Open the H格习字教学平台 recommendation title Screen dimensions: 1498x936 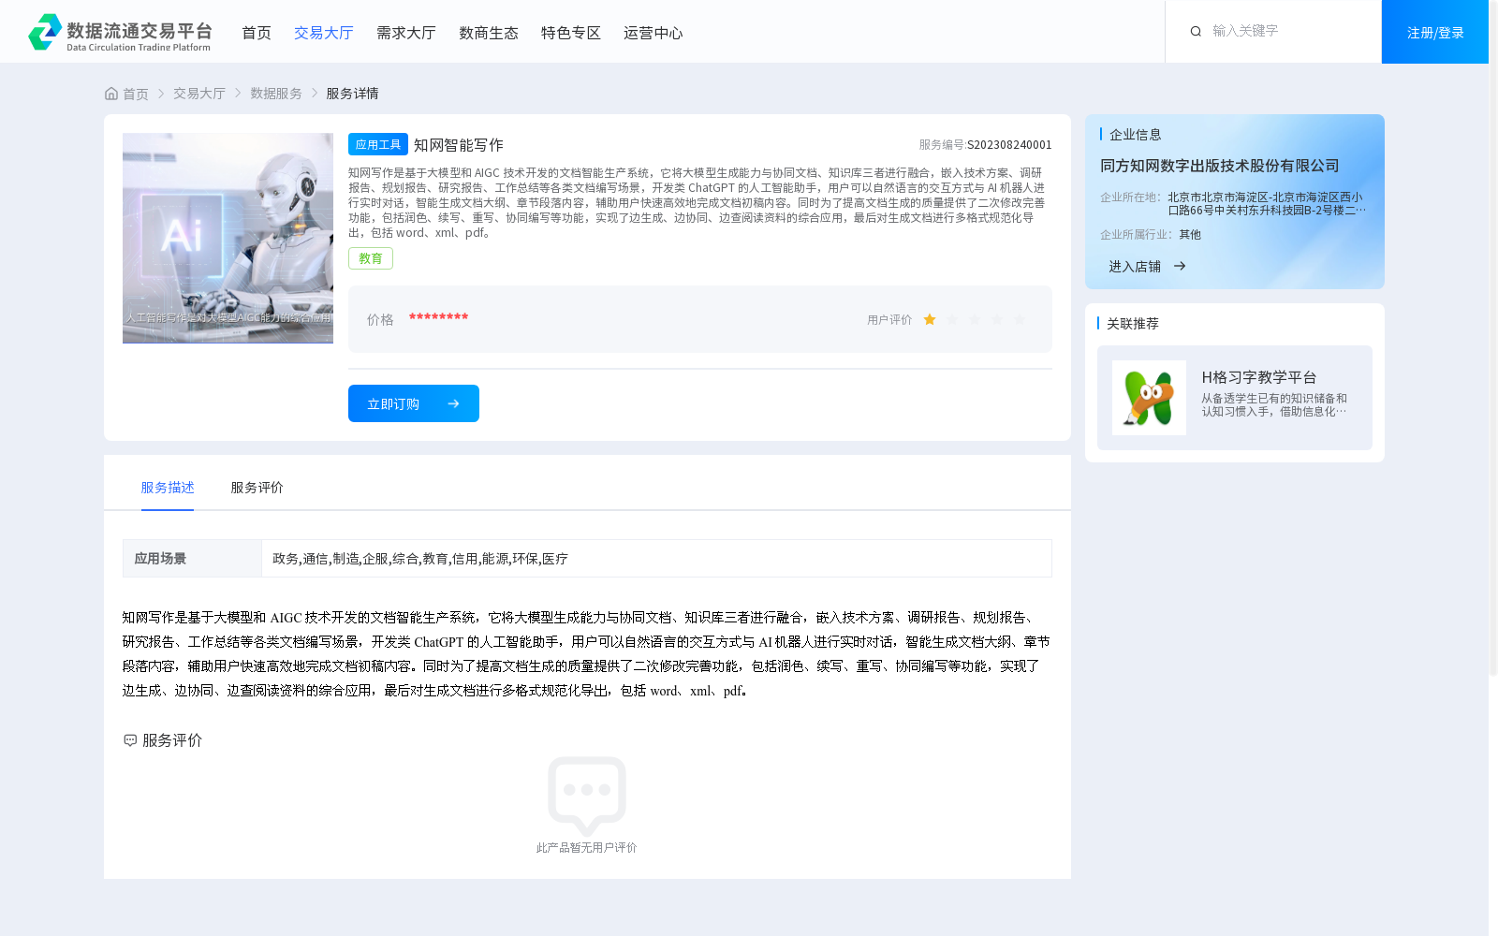pos(1259,377)
